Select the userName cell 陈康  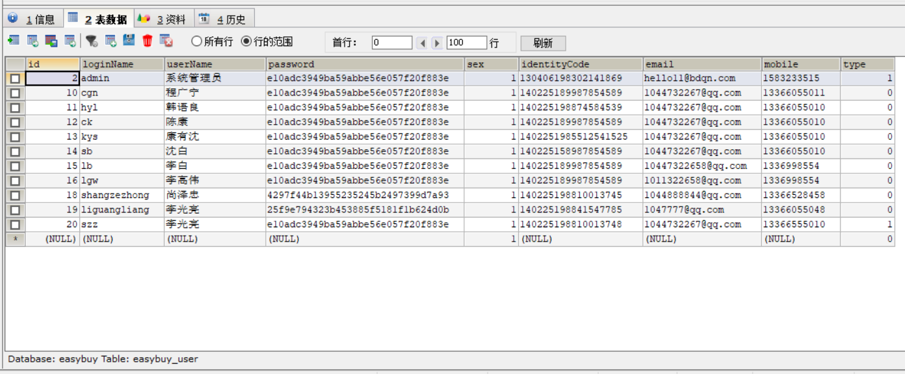click(215, 122)
